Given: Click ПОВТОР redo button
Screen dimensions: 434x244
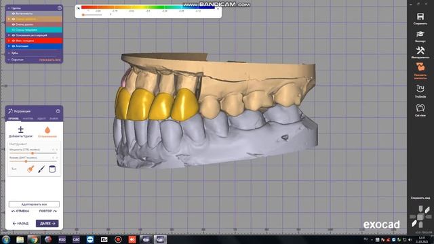Looking at the screenshot, I should coord(48,211).
